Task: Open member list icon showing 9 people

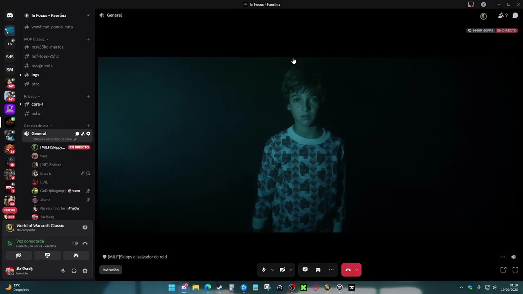Action: coord(503,16)
